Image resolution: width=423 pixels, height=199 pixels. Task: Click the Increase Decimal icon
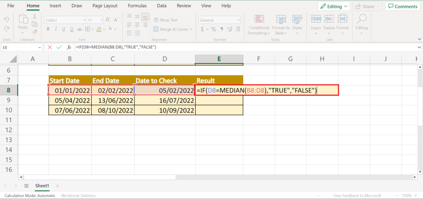pyautogui.click(x=230, y=29)
